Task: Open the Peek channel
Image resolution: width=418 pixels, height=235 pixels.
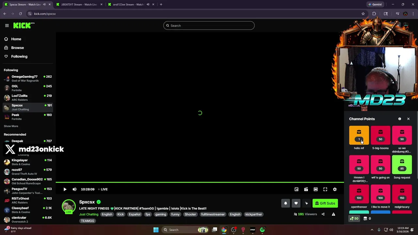Action: click(x=28, y=117)
